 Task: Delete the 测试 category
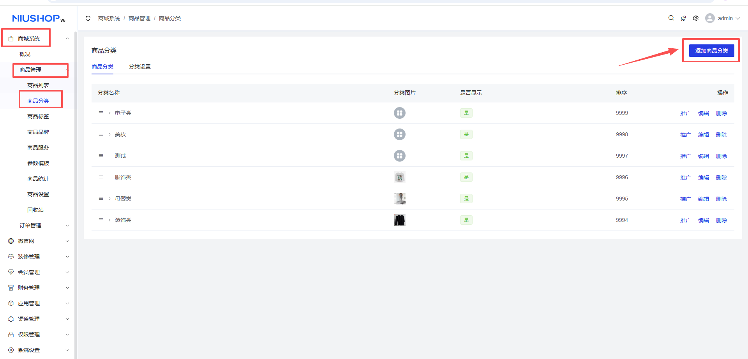[722, 156]
